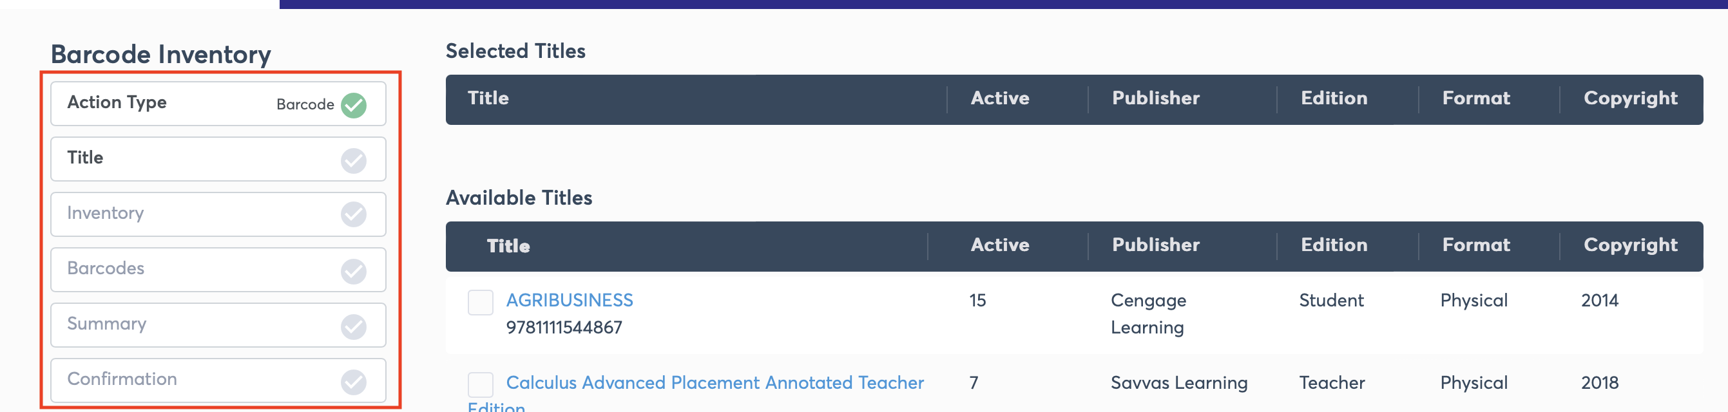Click the gray checkmark in Summary step
1728x412 pixels.
(354, 327)
